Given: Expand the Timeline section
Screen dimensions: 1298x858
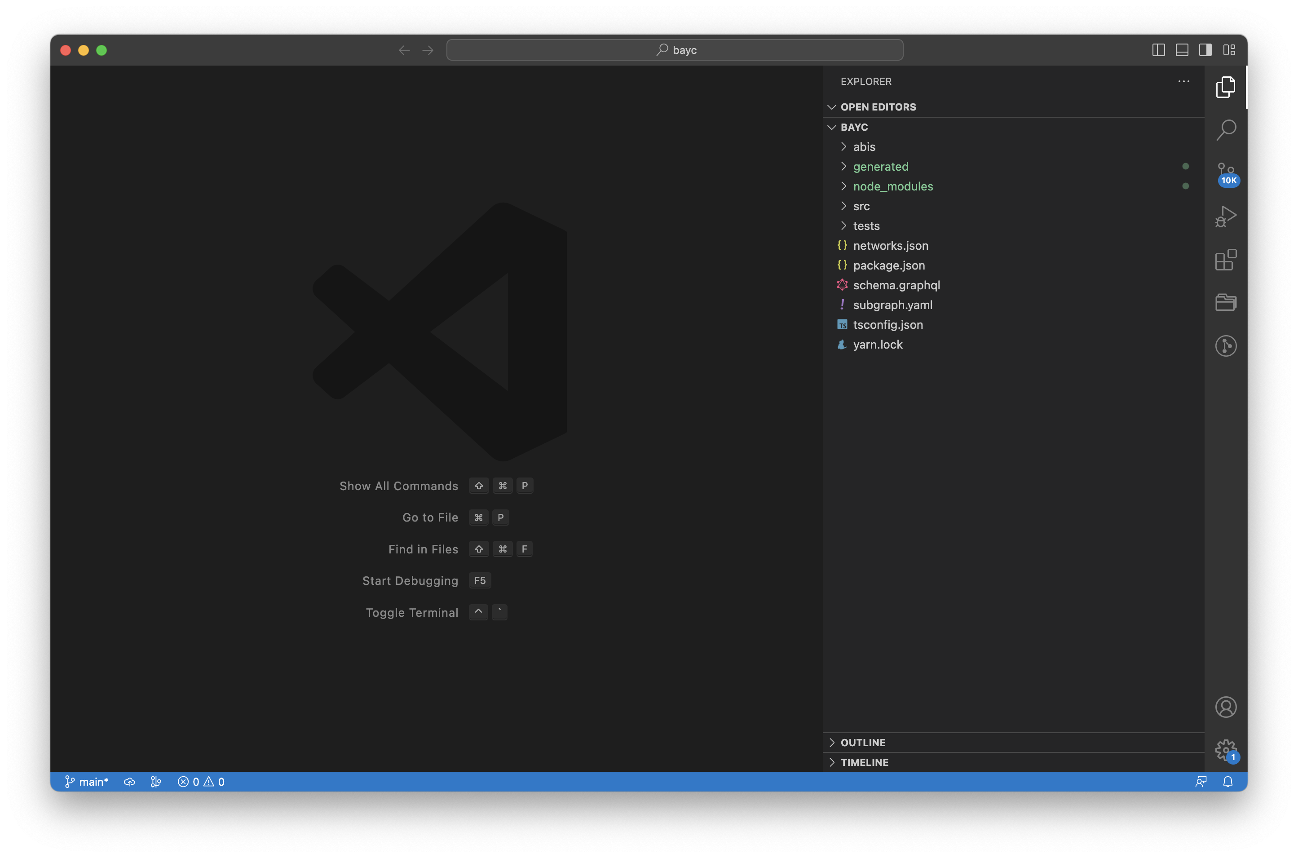Looking at the screenshot, I should tap(1014, 762).
